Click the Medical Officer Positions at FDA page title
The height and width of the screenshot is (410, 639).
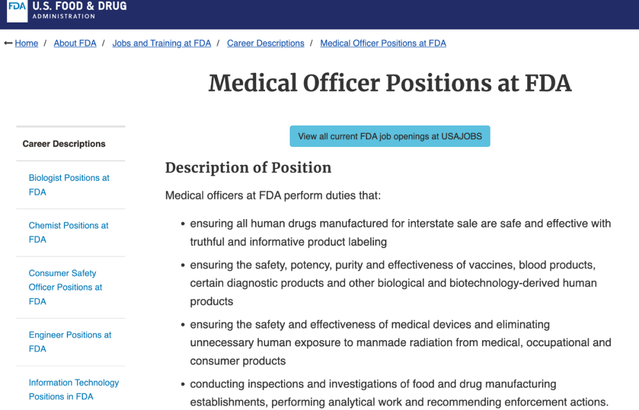pos(390,83)
